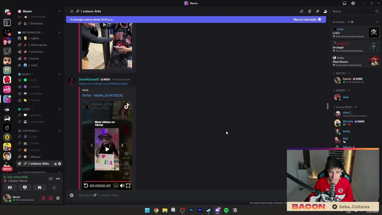Add channel to REDES category plus icon

59,74
